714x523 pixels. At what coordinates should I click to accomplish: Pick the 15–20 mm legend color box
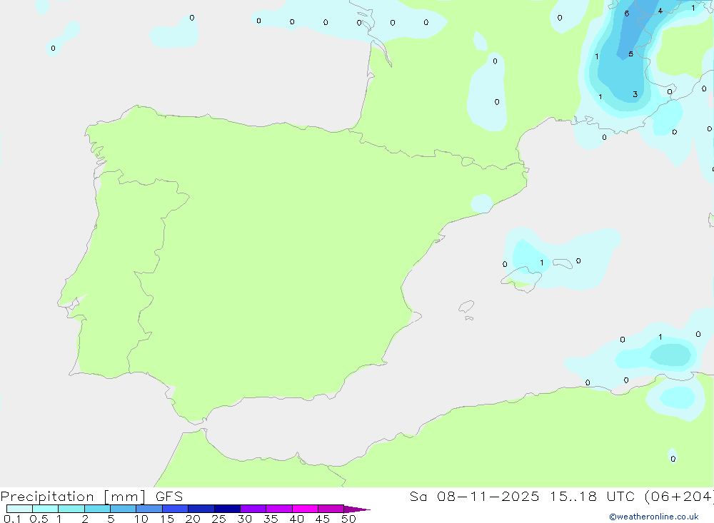[x=175, y=509]
